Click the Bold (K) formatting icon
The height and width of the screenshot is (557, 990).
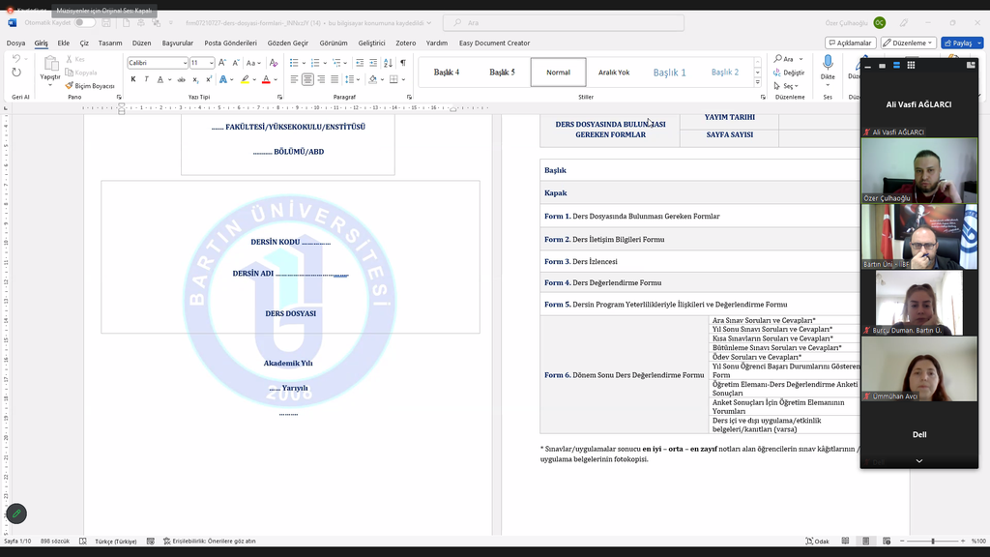pyautogui.click(x=133, y=79)
